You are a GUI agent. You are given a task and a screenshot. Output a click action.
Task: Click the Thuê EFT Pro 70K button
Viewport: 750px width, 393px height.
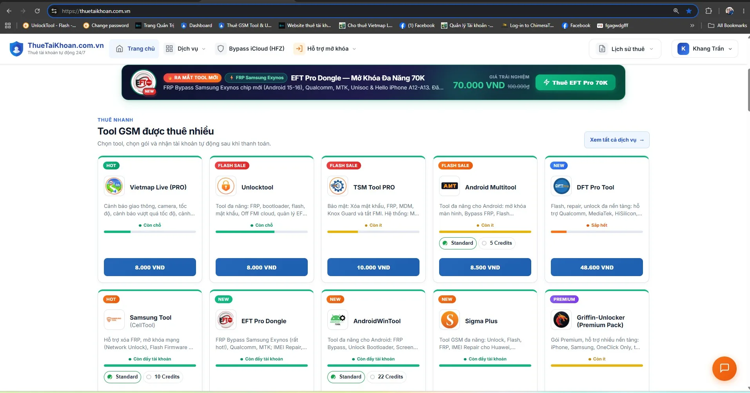pos(575,82)
